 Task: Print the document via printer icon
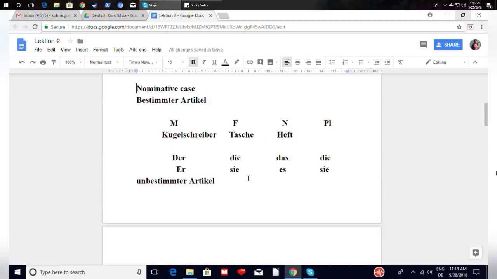(43, 62)
